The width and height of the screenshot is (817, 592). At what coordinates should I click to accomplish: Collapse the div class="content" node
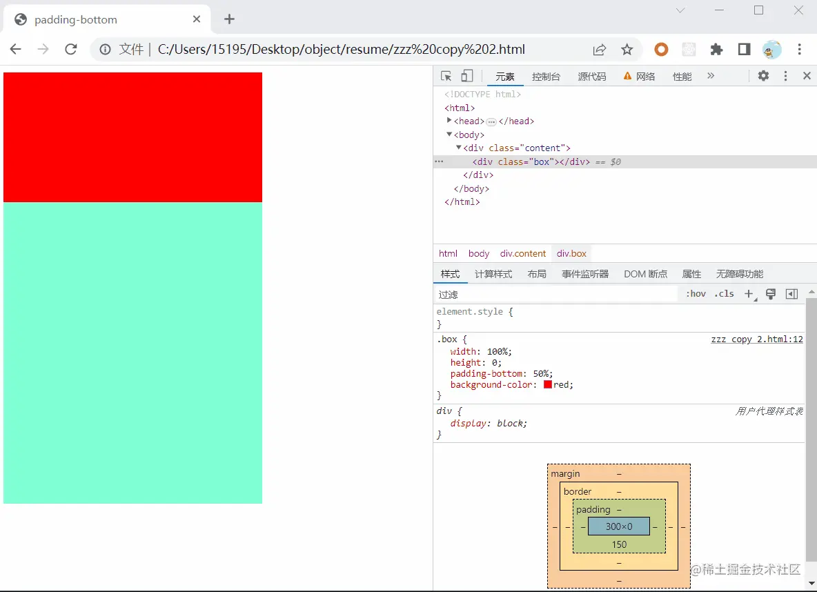(458, 148)
